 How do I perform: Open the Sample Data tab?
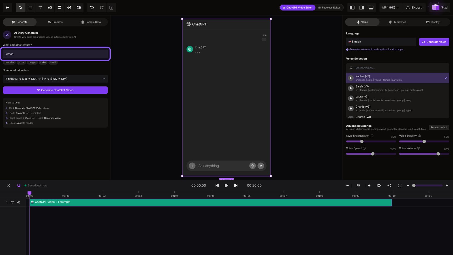pos(91,22)
